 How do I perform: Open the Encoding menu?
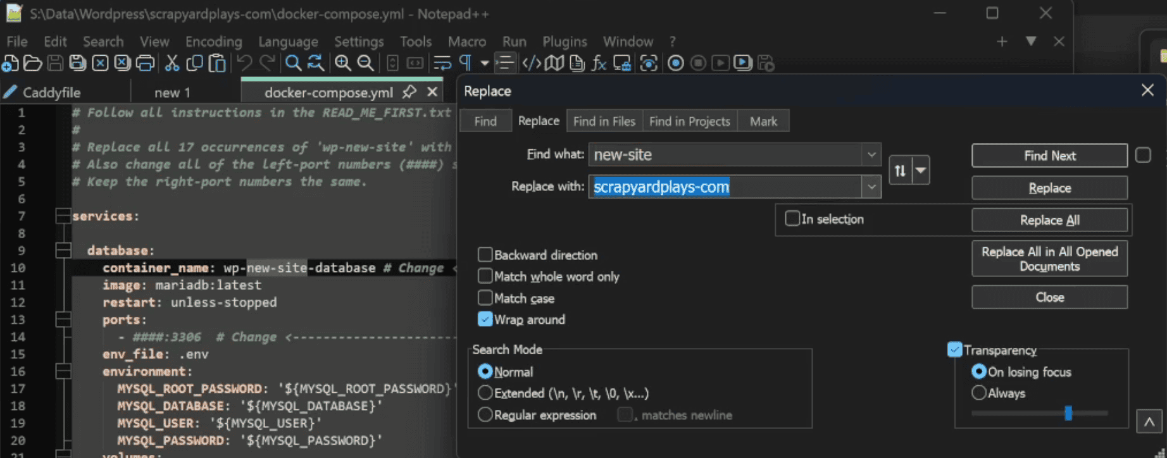click(213, 42)
